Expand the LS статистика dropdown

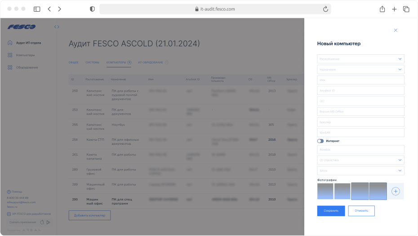360,160
